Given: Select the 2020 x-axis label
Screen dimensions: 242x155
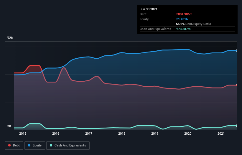Looking at the screenshot, I should click(188, 133).
